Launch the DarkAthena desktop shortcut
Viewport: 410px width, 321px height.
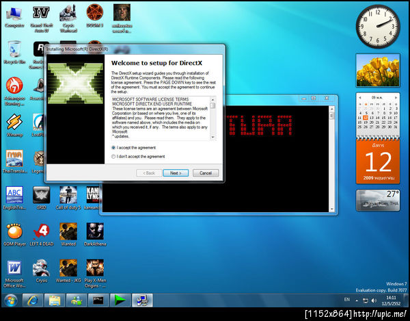click(95, 235)
